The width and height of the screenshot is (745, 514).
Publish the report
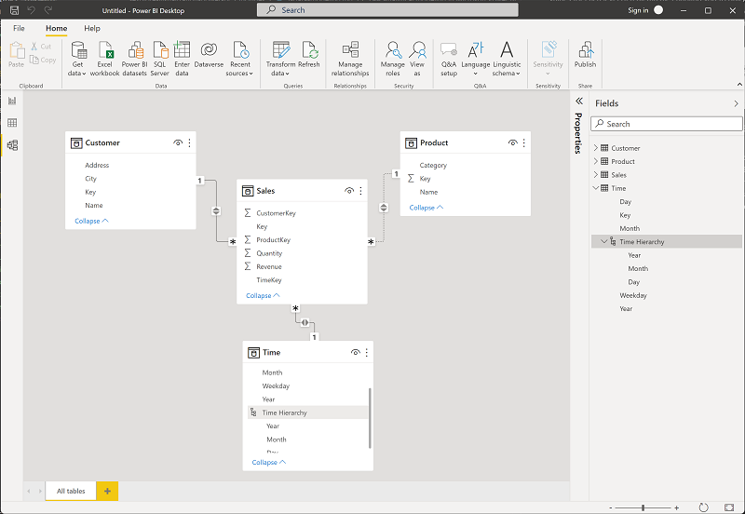coord(585,55)
